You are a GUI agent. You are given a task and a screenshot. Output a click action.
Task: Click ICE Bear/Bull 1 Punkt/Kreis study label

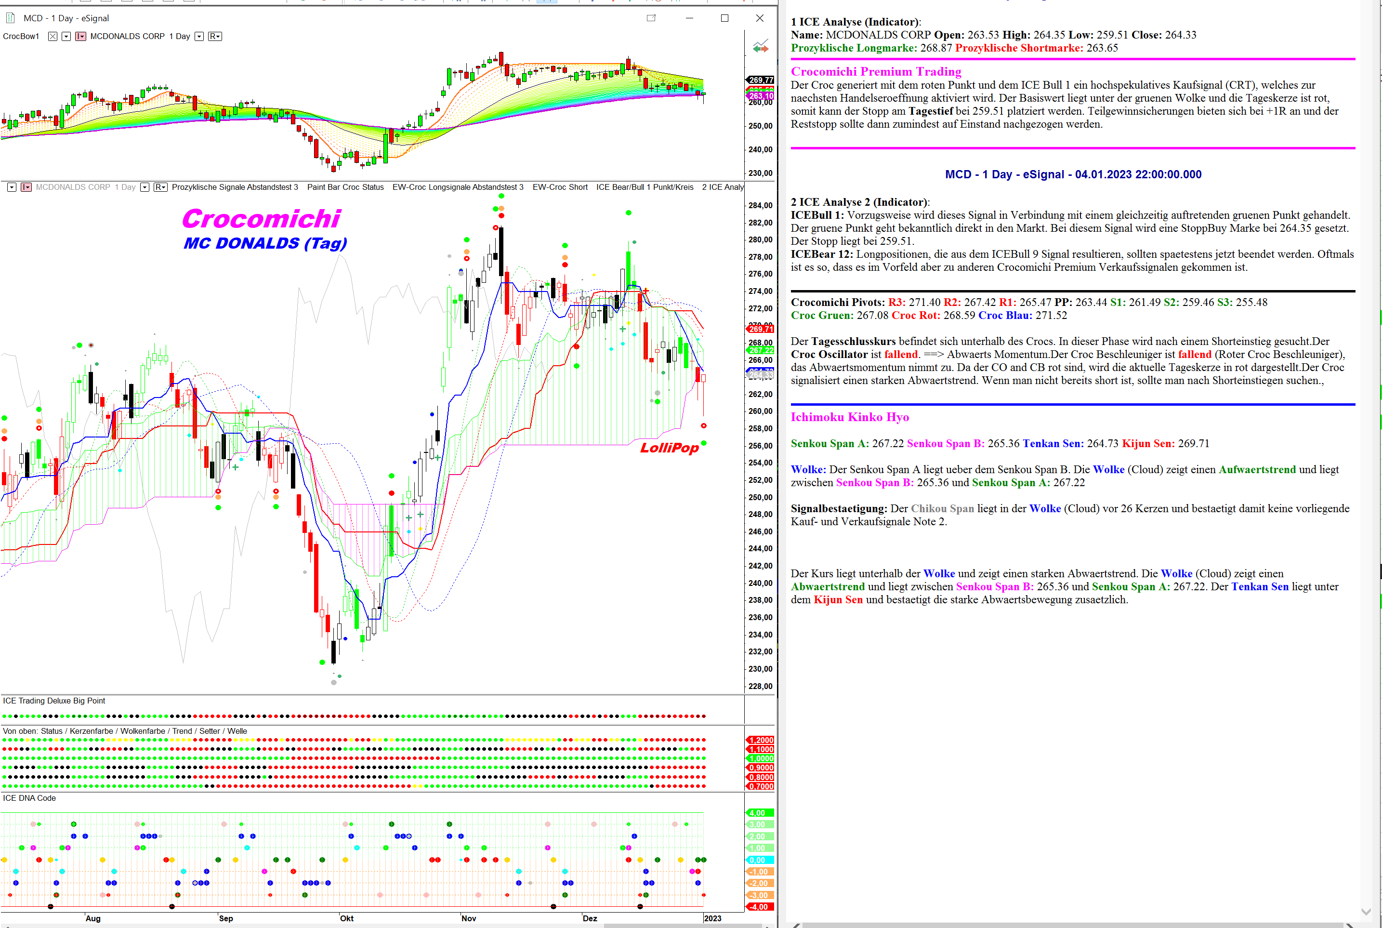tap(644, 187)
